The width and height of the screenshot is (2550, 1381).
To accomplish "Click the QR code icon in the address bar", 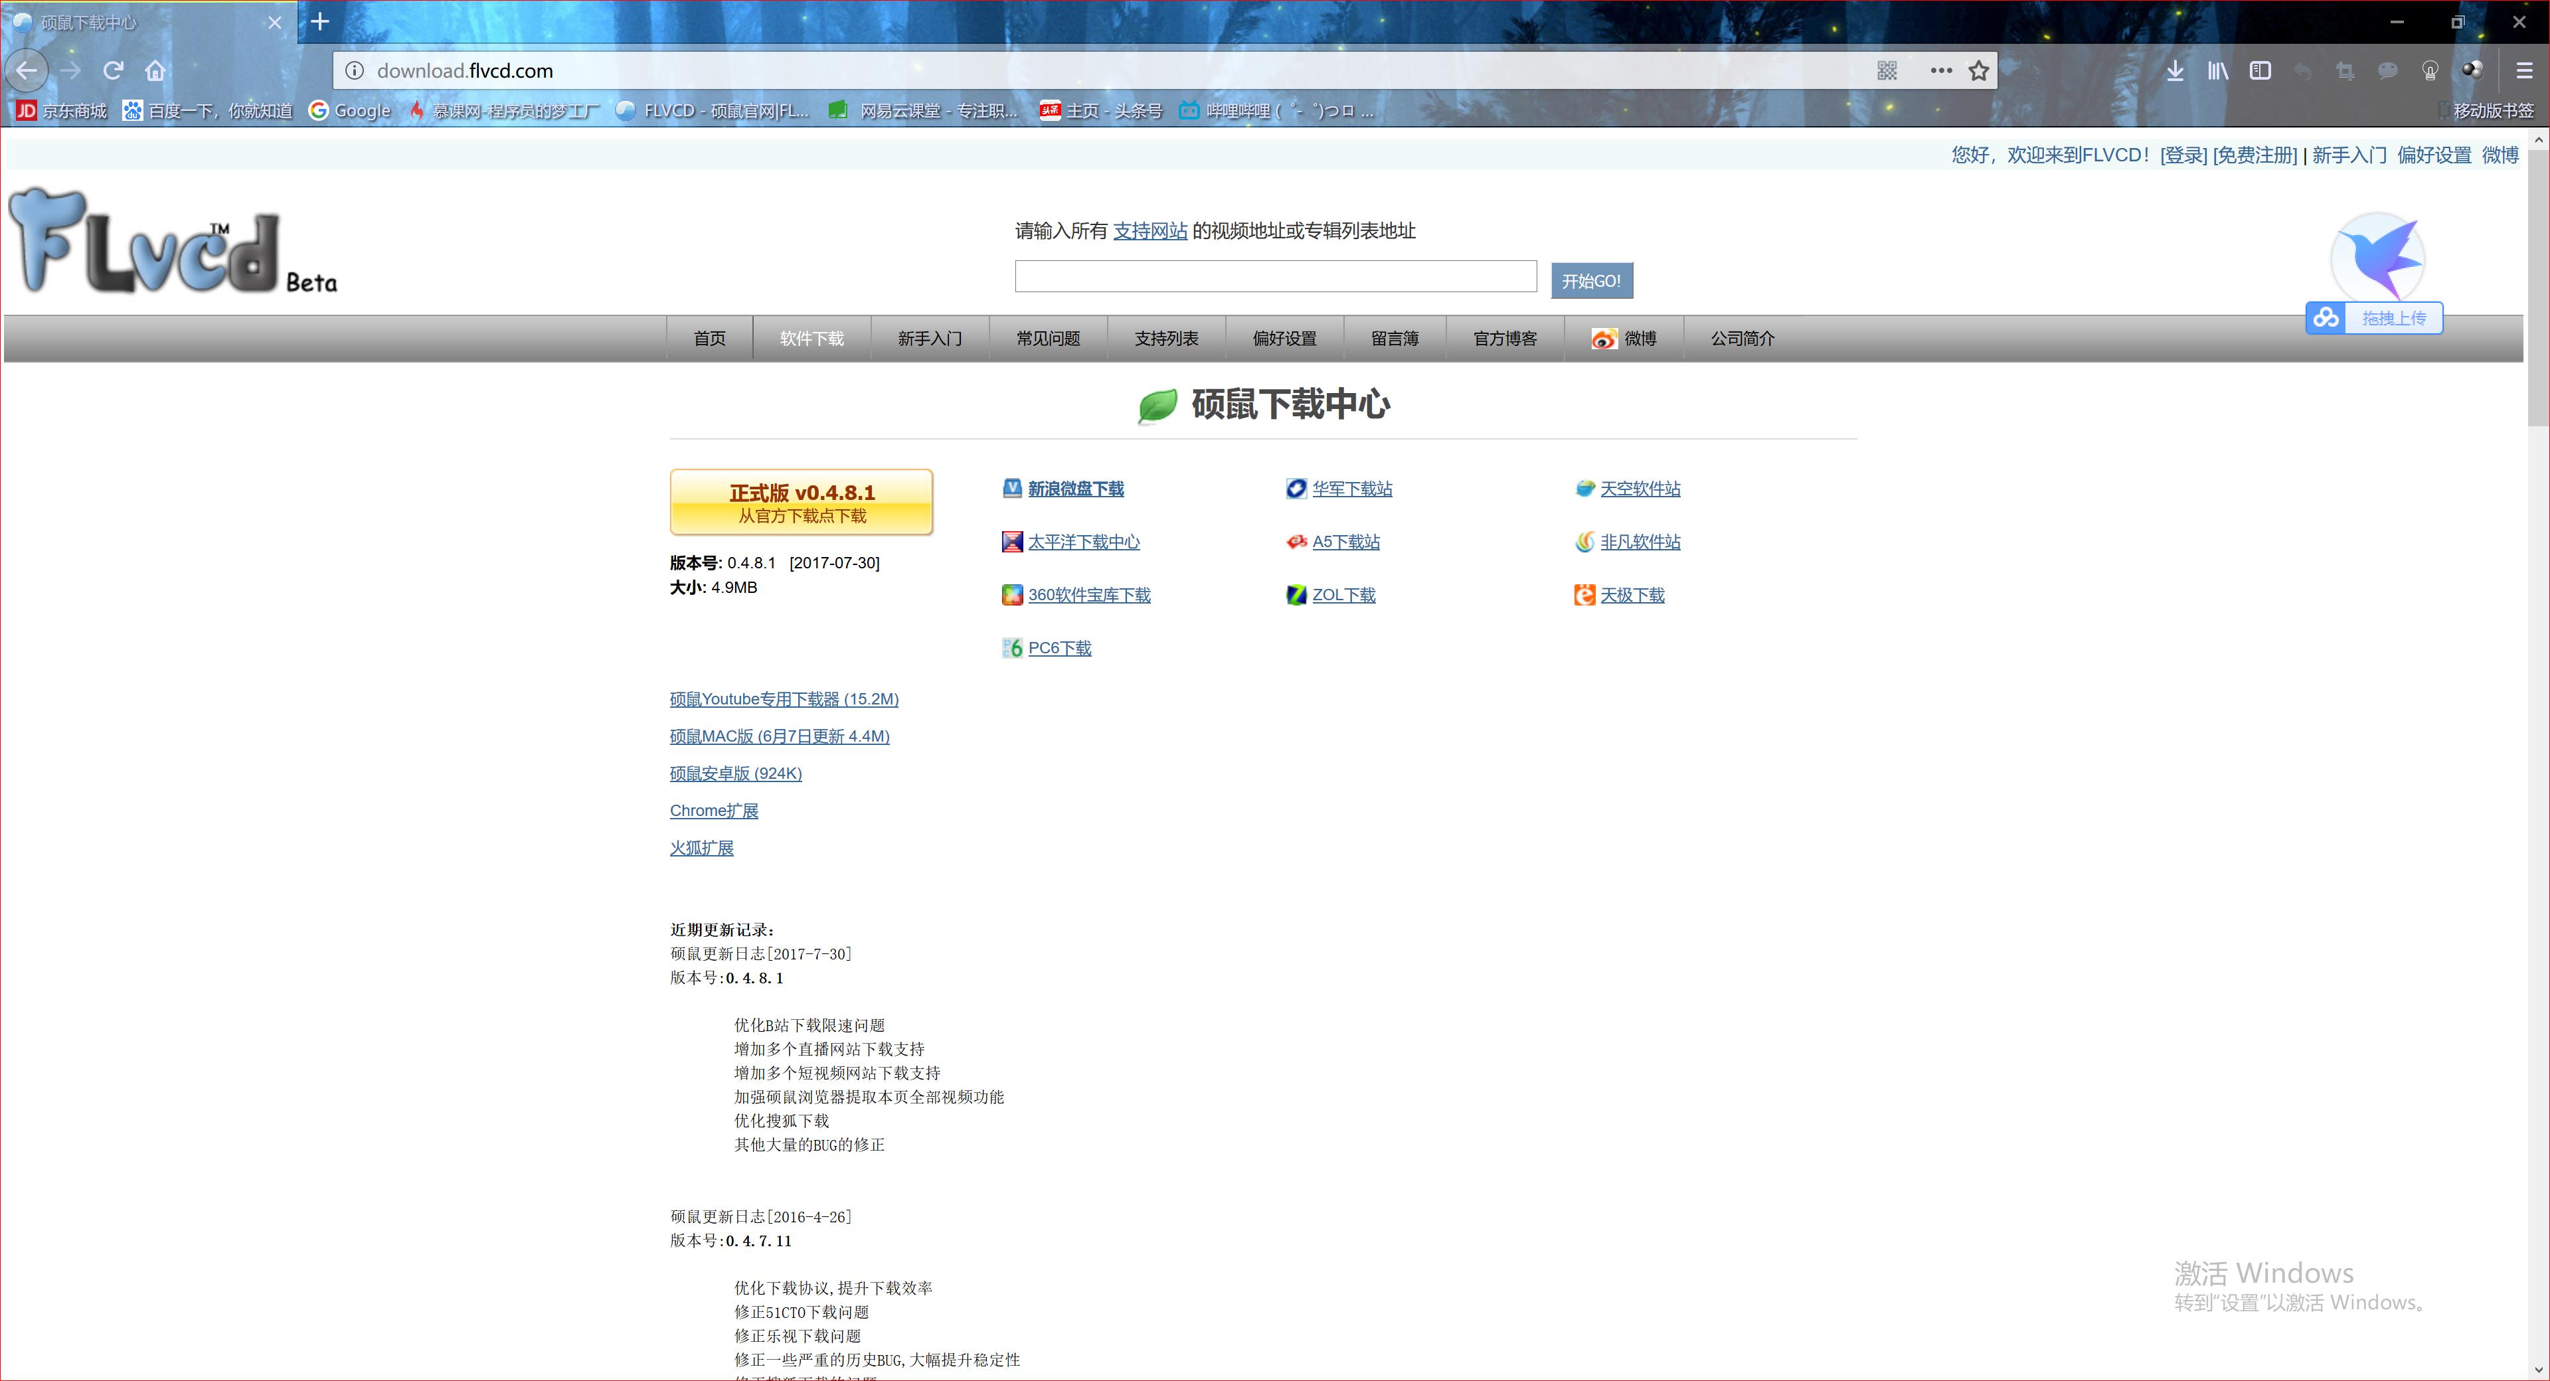I will (1887, 70).
